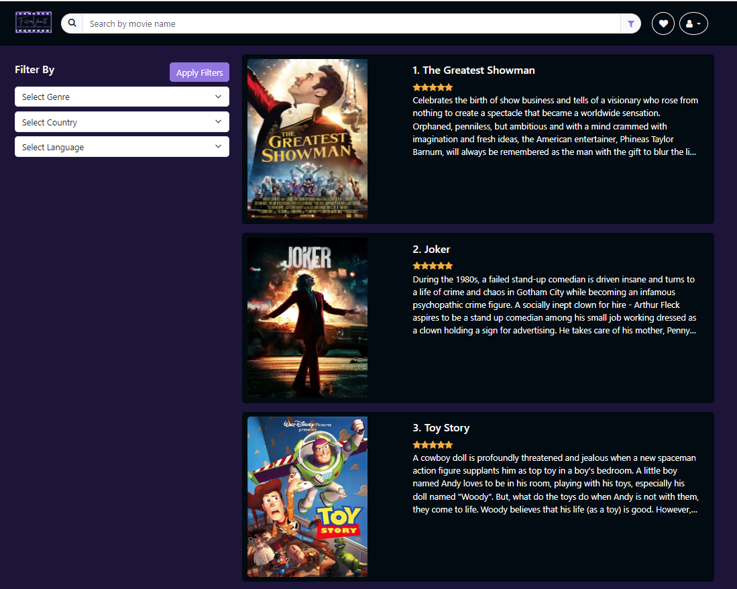
Task: Select the Toy Story poster image
Action: point(307,496)
